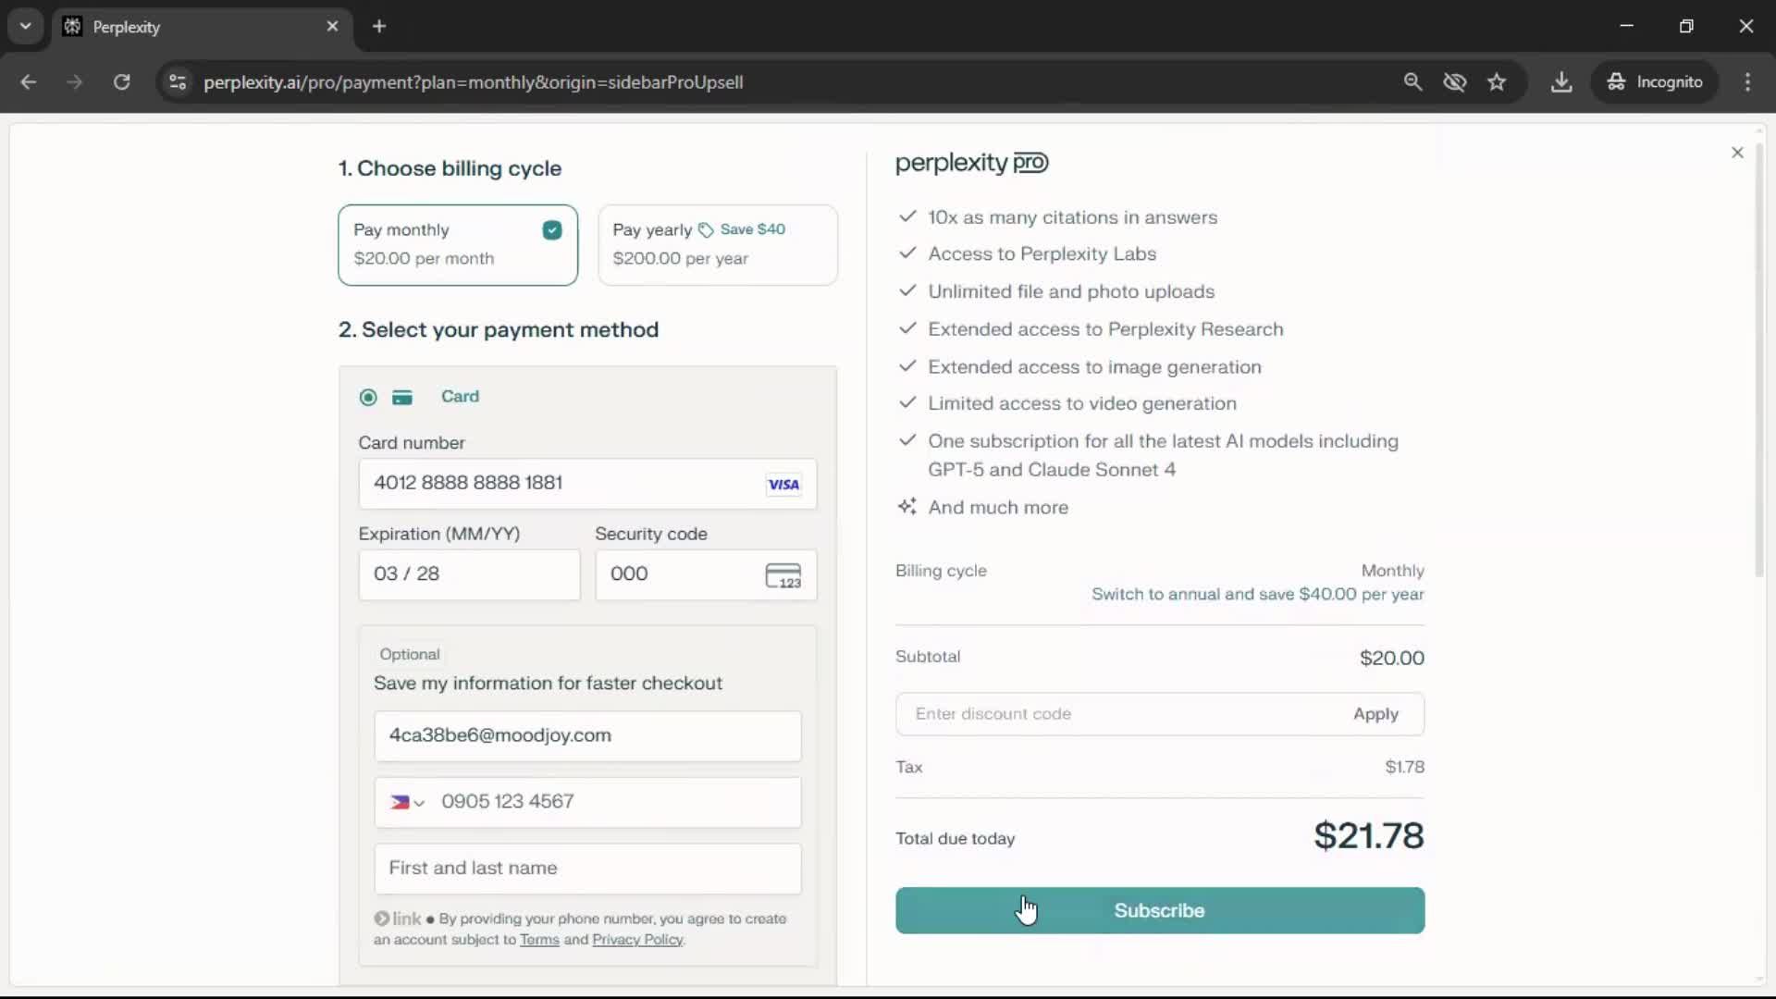Select the Pay yearly billing option
The height and width of the screenshot is (999, 1776).
[718, 245]
